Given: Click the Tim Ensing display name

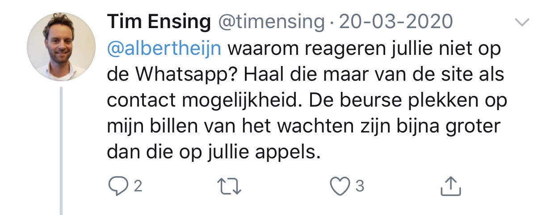Looking at the screenshot, I should point(159,21).
